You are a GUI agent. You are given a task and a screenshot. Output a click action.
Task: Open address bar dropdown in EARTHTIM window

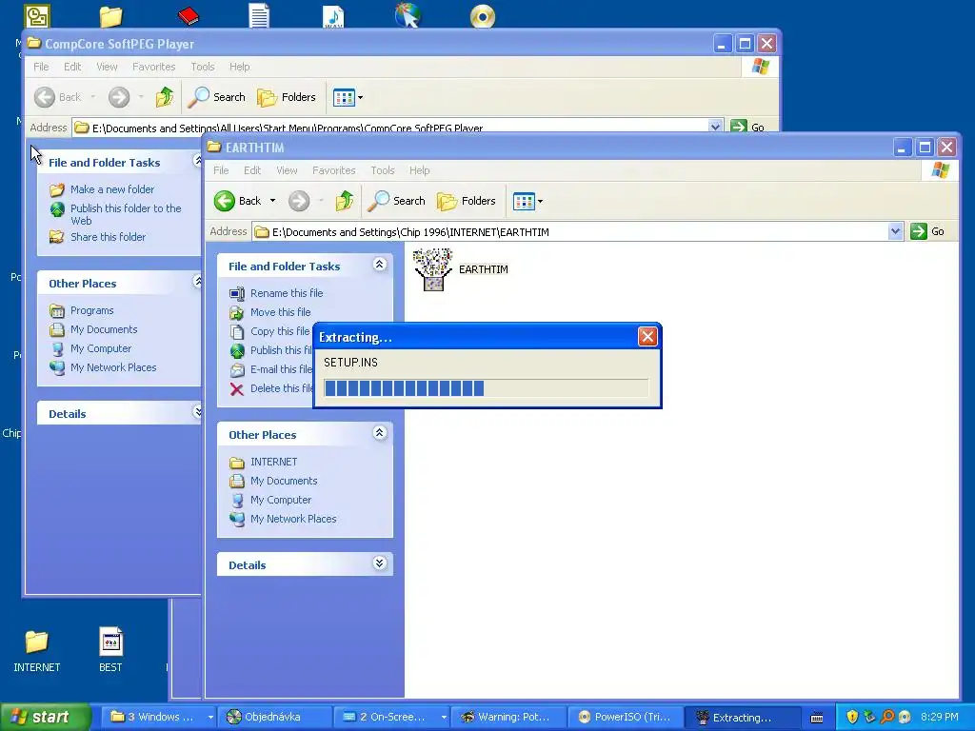pyautogui.click(x=895, y=232)
